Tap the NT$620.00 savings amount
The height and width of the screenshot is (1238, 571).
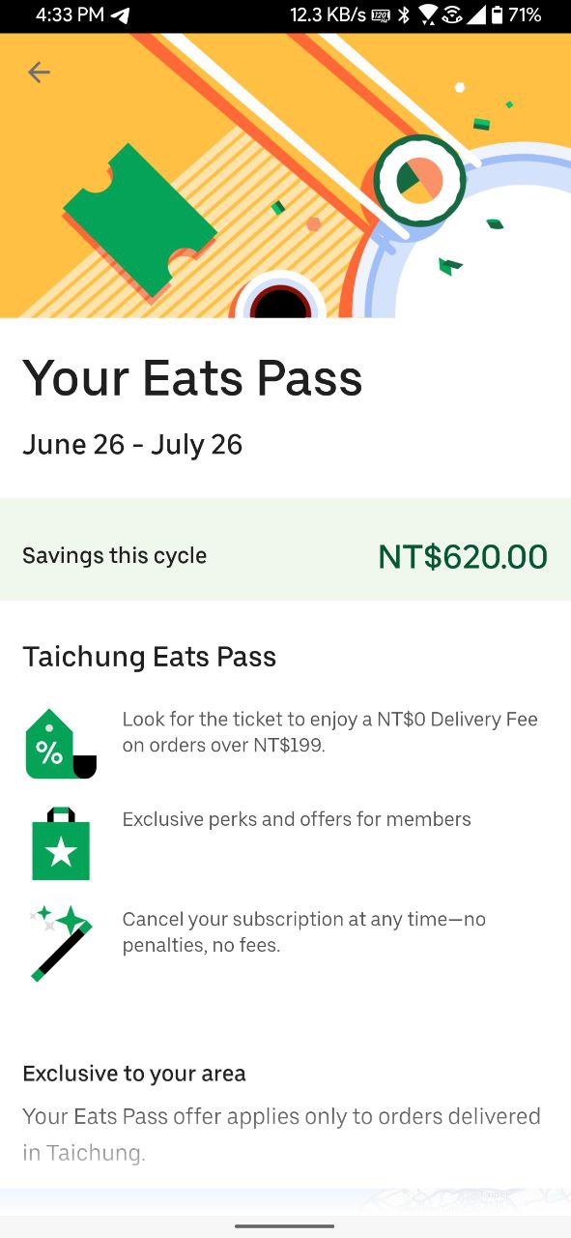coord(463,556)
